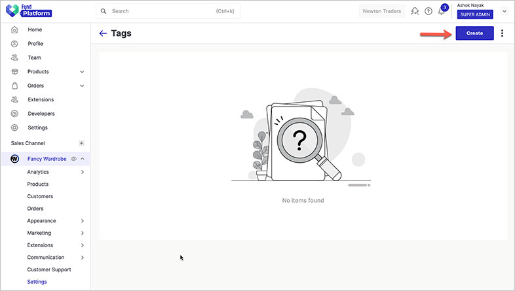515x291 pixels.
Task: Open the top-level Settings menu item
Action: tap(38, 128)
